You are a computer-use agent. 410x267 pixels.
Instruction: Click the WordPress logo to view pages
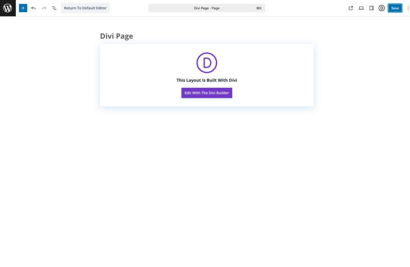pos(8,8)
